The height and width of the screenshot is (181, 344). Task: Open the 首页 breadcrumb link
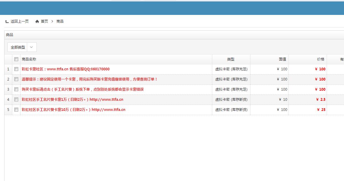click(x=44, y=21)
